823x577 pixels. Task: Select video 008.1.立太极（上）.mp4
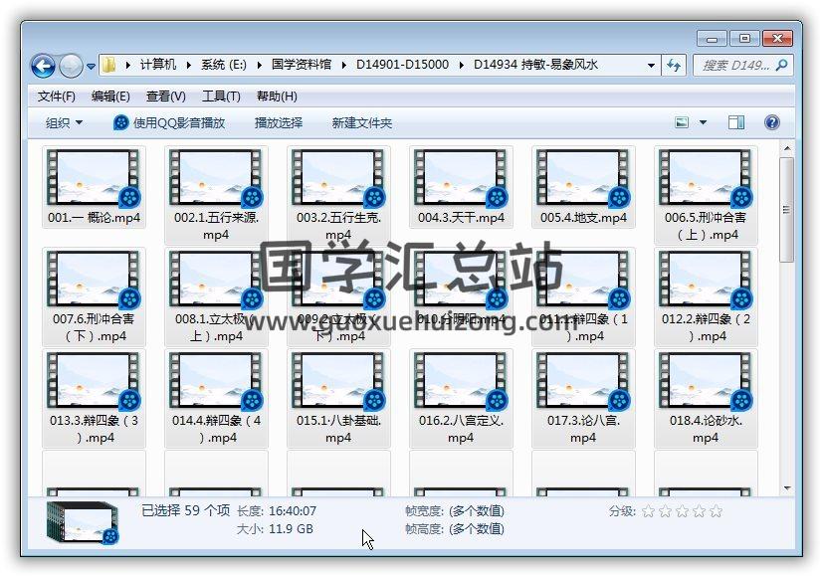[216, 296]
